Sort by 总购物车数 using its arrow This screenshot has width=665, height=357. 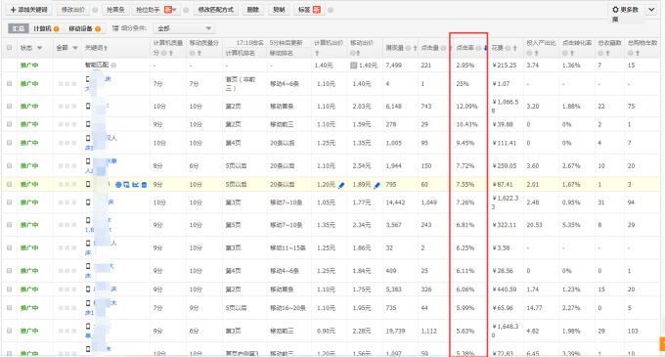(638, 53)
